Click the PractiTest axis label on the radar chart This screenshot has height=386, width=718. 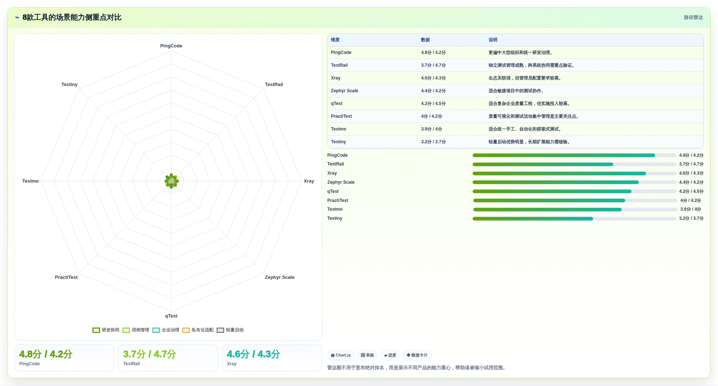click(x=66, y=277)
